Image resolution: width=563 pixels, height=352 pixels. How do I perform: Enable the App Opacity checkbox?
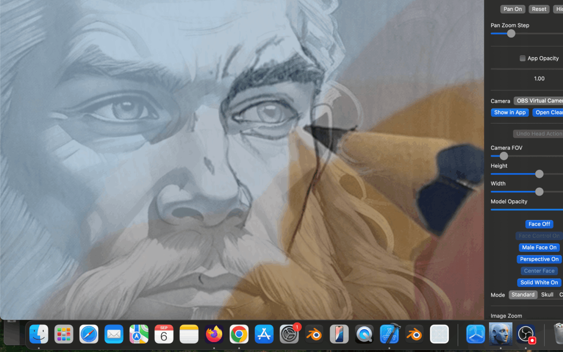click(522, 58)
